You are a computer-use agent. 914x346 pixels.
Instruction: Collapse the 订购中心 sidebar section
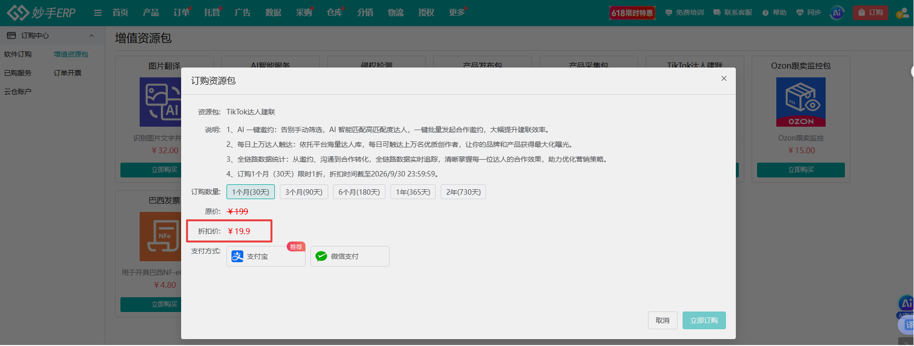point(91,35)
